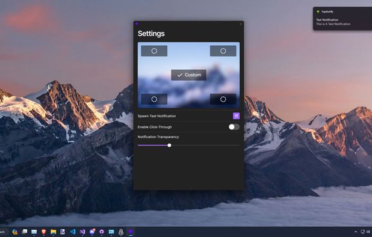
Task: Open Visual Studio from the taskbar
Action: [82, 232]
